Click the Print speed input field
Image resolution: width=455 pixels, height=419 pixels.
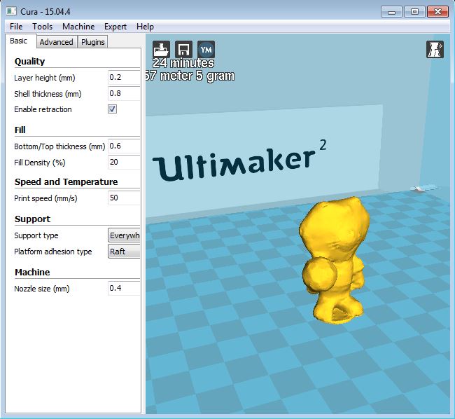pos(124,198)
